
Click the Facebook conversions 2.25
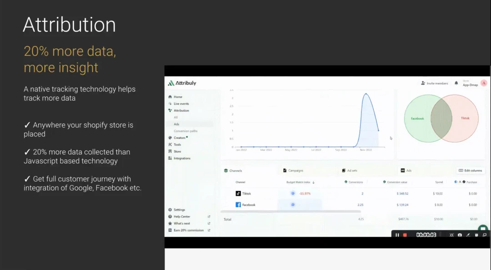[x=361, y=205]
